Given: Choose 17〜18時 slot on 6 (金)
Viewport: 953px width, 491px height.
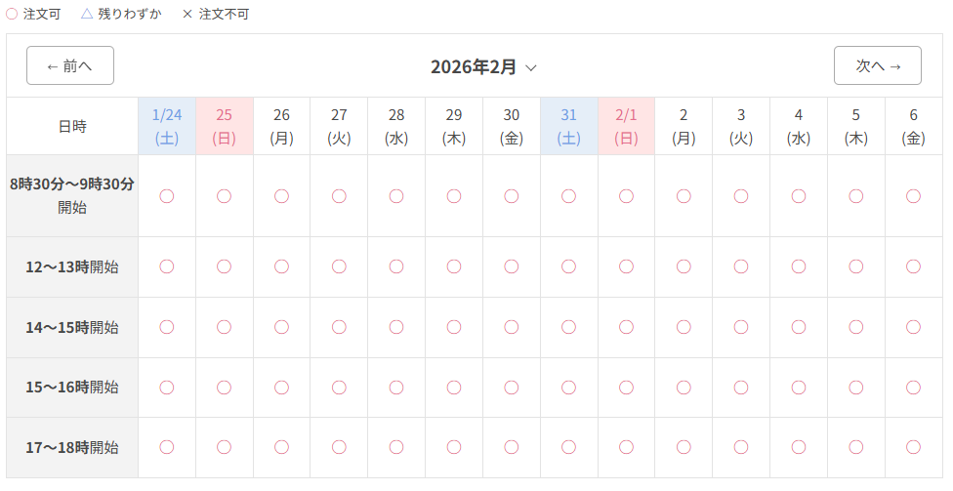Looking at the screenshot, I should coord(914,447).
